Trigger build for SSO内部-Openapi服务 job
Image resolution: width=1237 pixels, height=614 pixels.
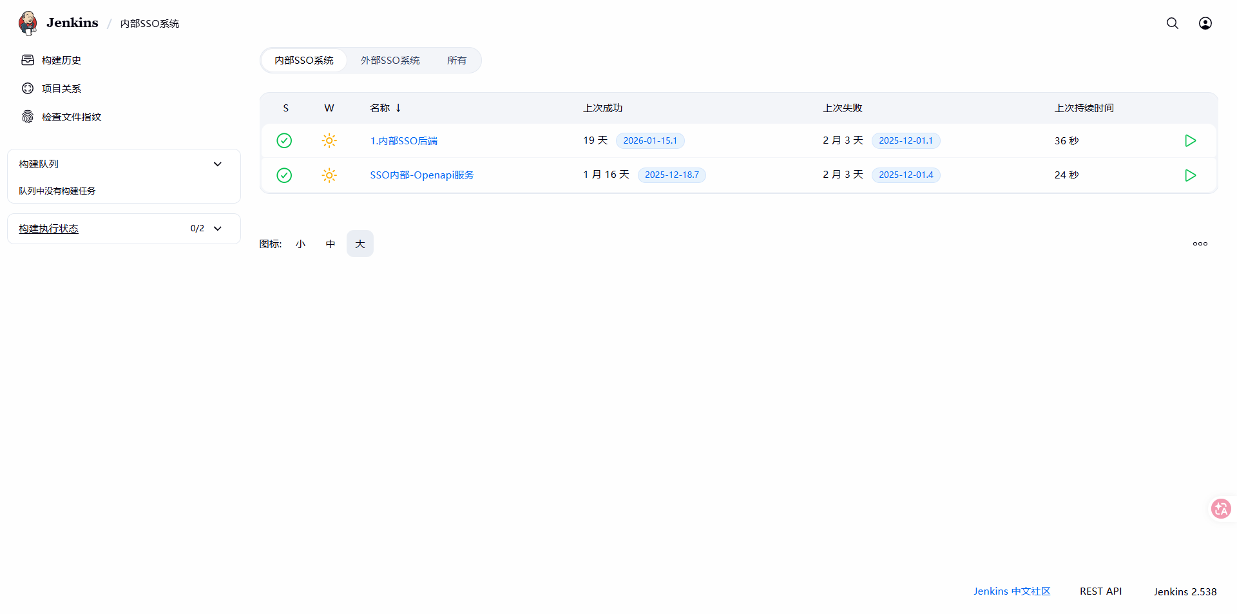pyautogui.click(x=1190, y=175)
